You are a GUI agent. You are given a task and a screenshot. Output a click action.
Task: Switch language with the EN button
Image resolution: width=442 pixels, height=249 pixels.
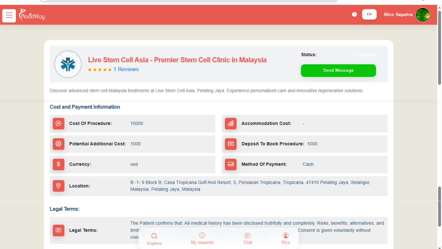coord(369,15)
